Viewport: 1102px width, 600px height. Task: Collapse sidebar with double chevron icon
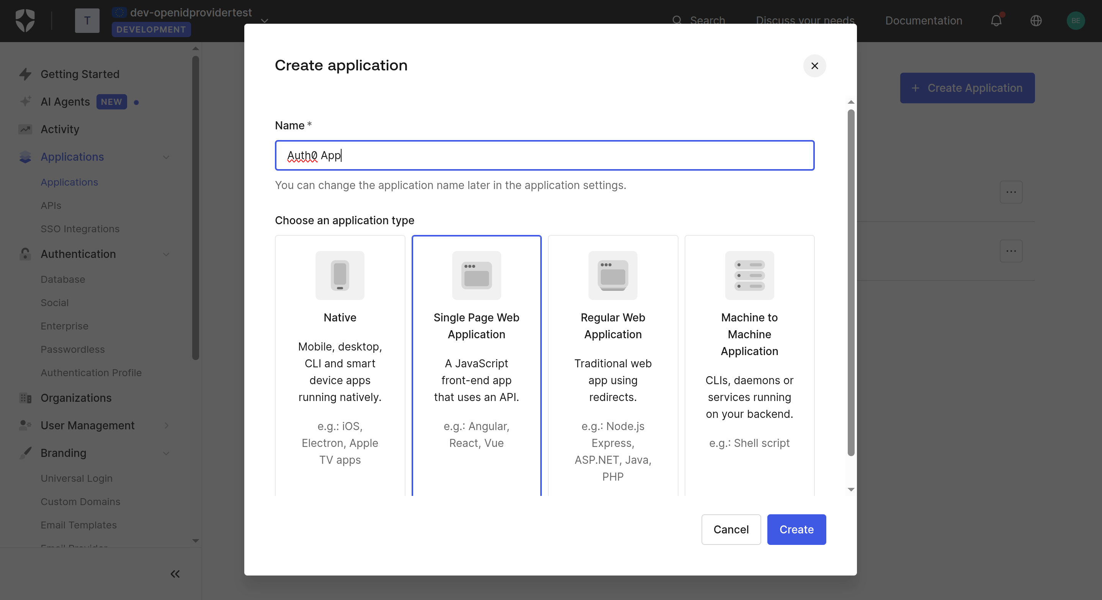(x=175, y=574)
